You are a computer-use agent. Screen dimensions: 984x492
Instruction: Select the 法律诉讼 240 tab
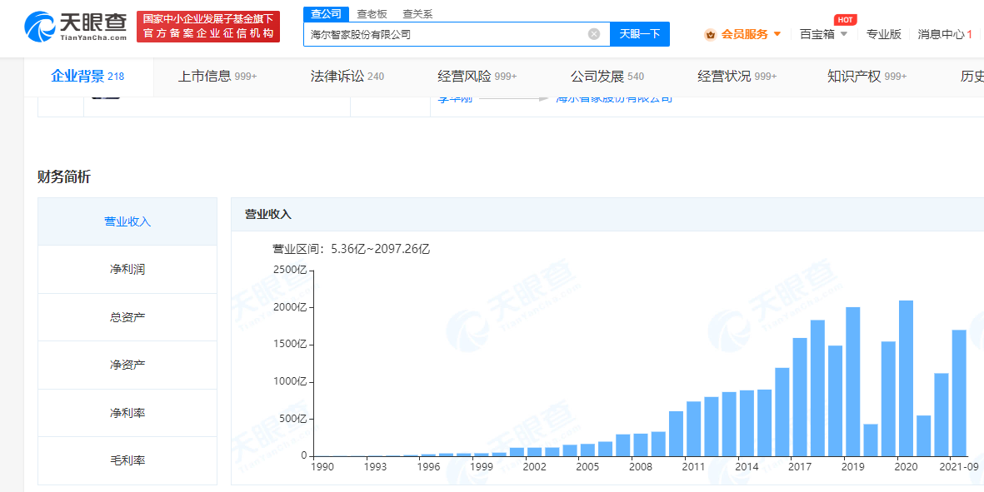coord(347,77)
